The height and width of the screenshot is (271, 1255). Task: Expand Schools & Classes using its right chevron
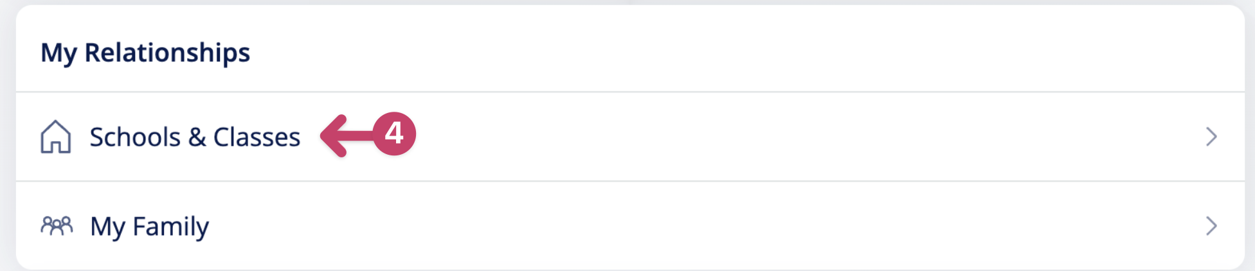point(1211,137)
